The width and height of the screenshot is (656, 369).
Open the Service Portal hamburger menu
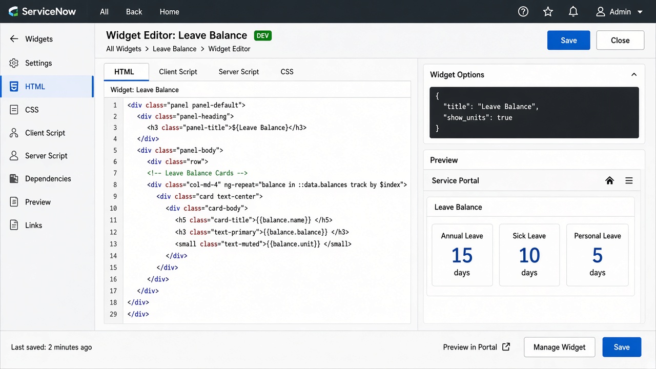pos(629,180)
